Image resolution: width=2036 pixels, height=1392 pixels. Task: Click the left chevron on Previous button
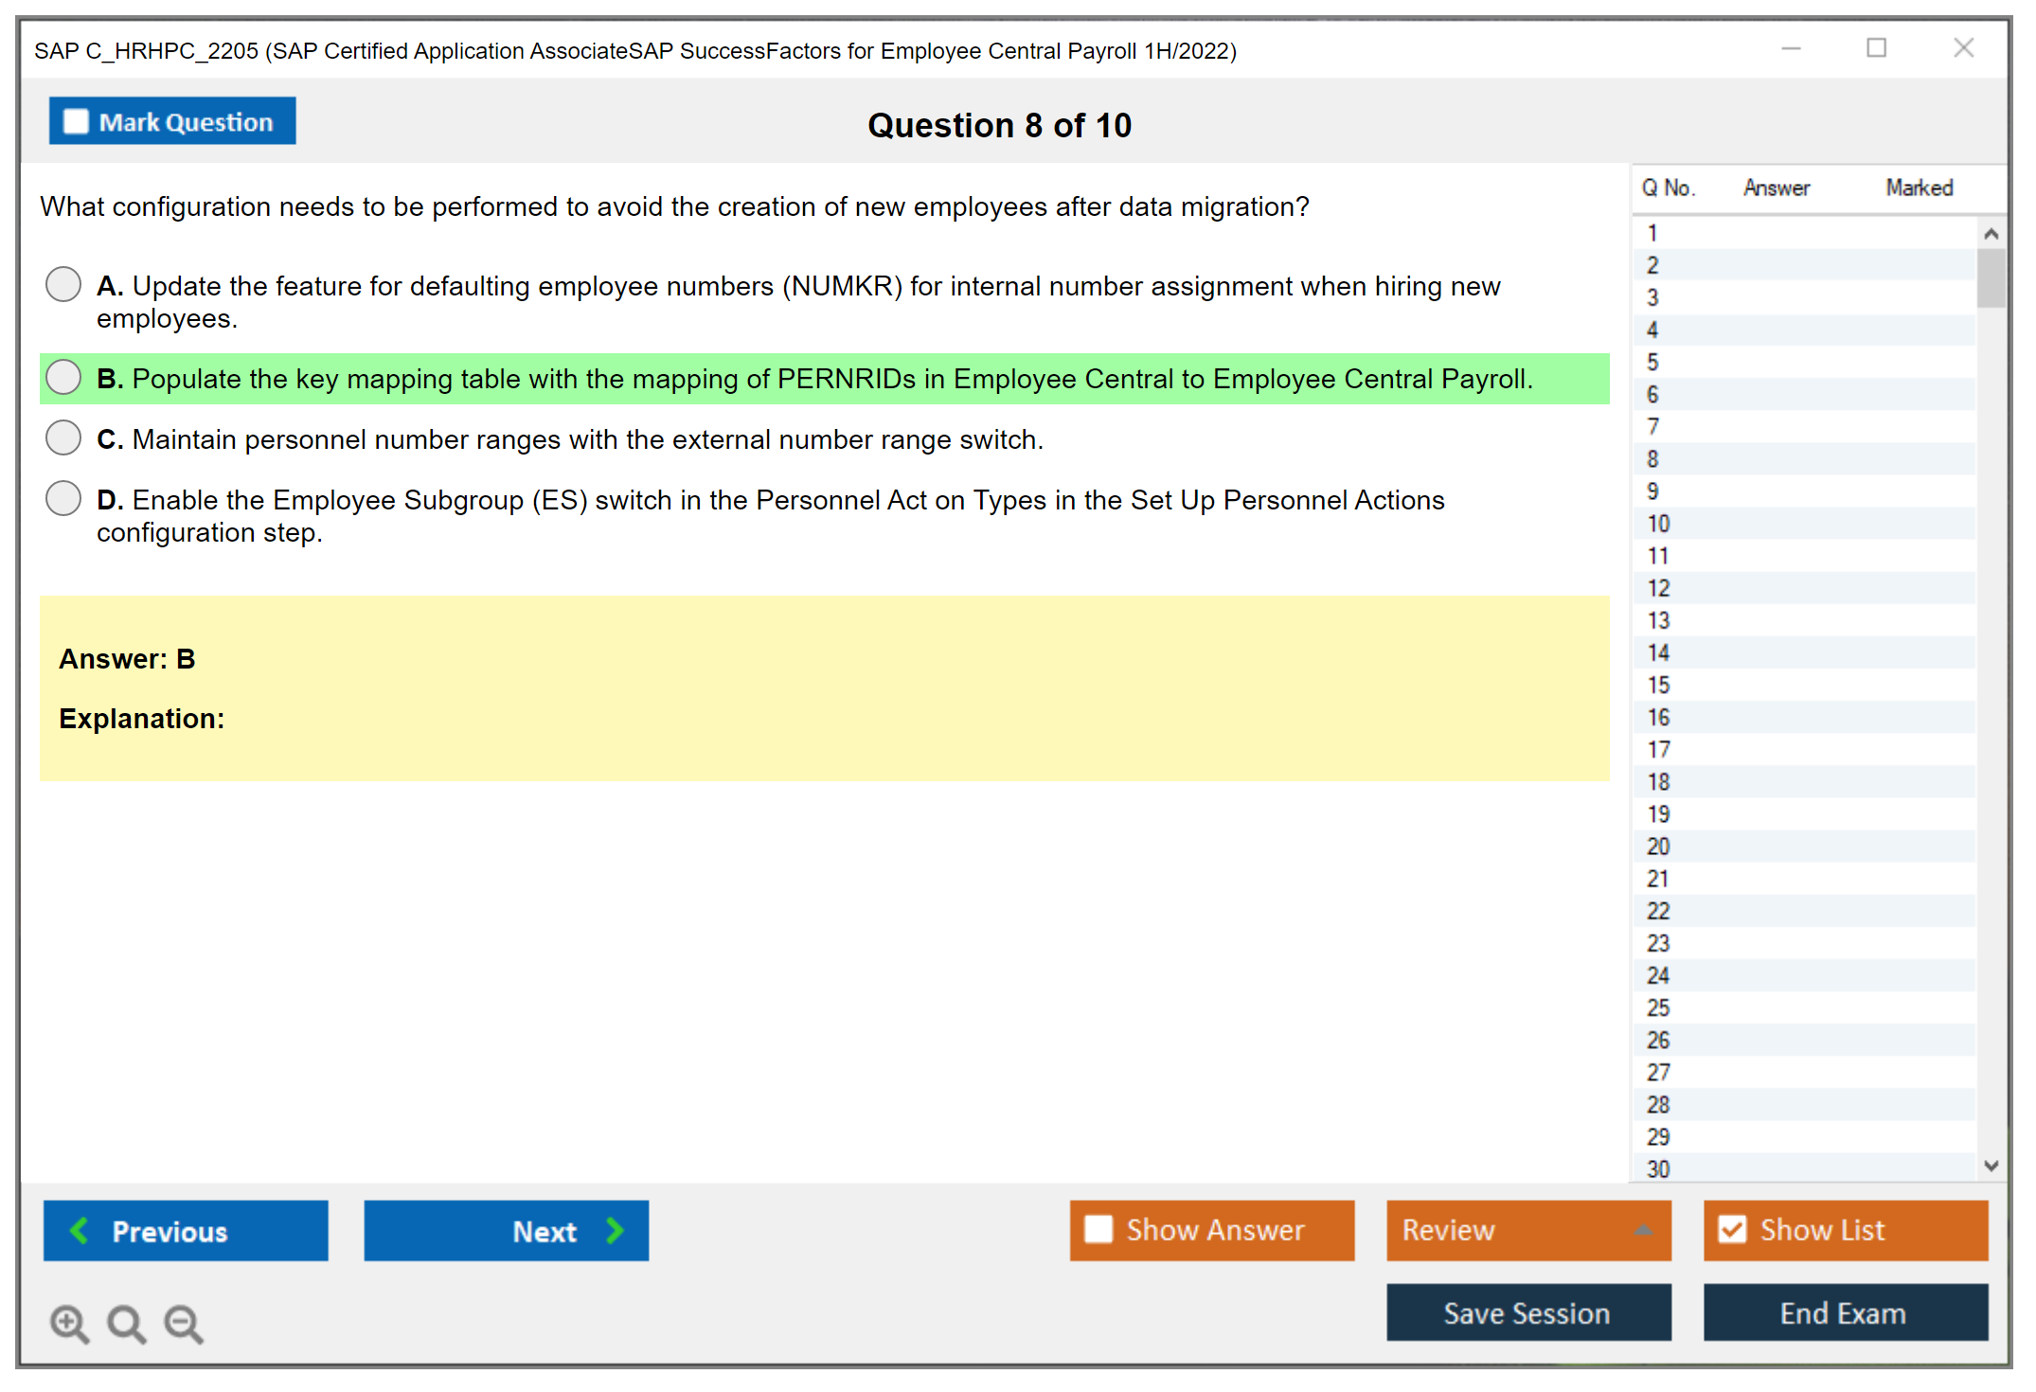[80, 1230]
